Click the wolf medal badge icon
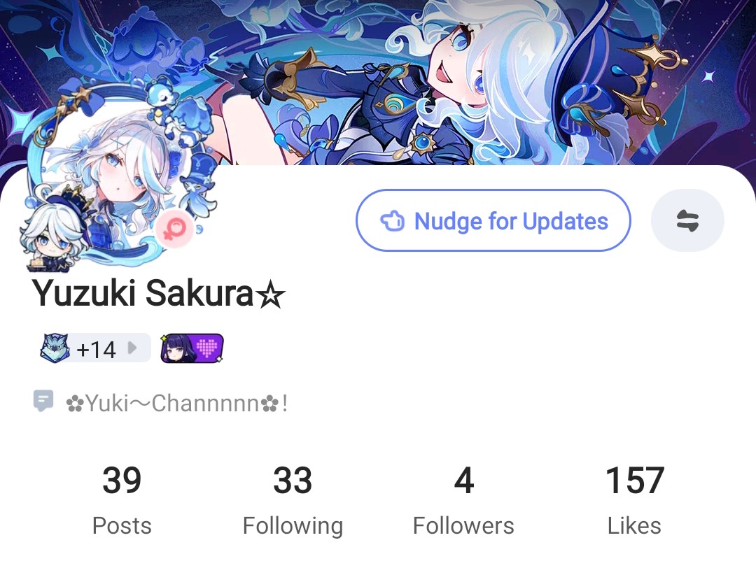The height and width of the screenshot is (575, 756). coord(55,348)
